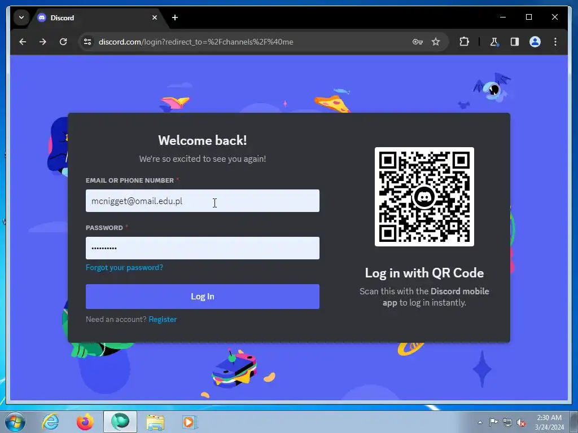Show hidden system tray icons
Image resolution: width=578 pixels, height=433 pixels.
[480, 422]
